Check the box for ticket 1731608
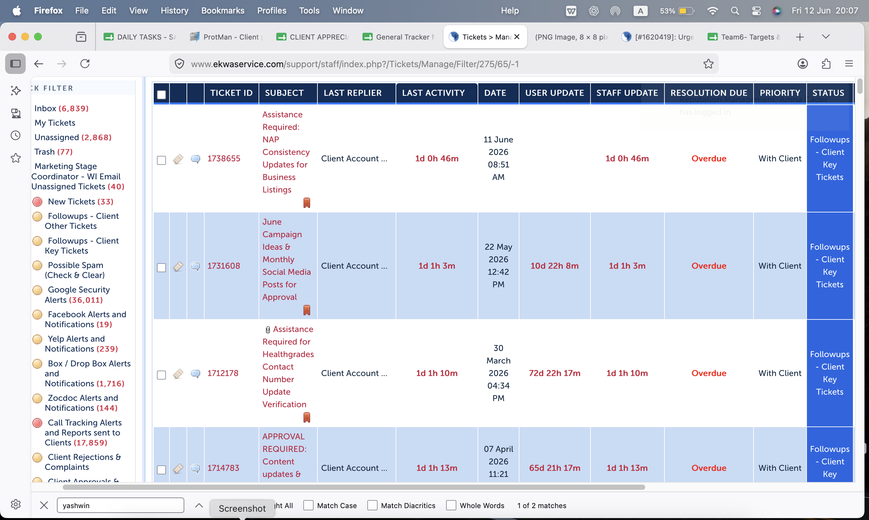Image resolution: width=869 pixels, height=520 pixels. (x=161, y=267)
